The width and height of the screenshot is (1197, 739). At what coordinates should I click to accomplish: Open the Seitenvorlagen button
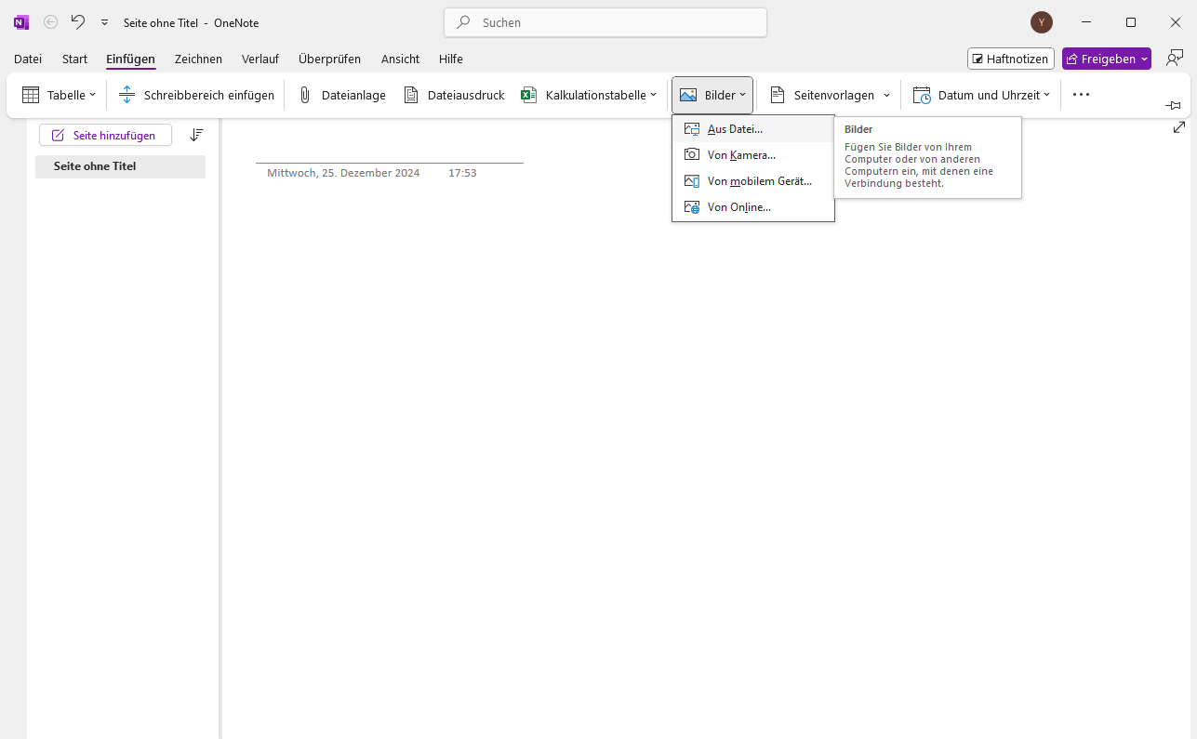point(822,95)
